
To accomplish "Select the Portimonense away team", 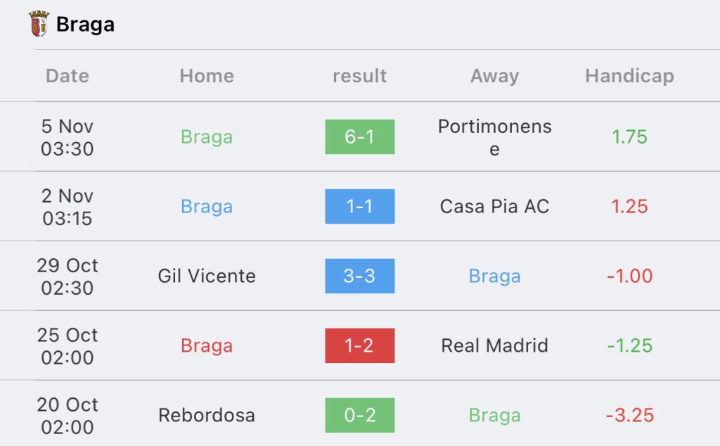I will point(494,137).
